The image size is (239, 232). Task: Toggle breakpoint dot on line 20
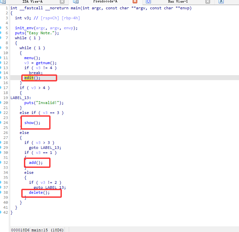pos(1,102)
